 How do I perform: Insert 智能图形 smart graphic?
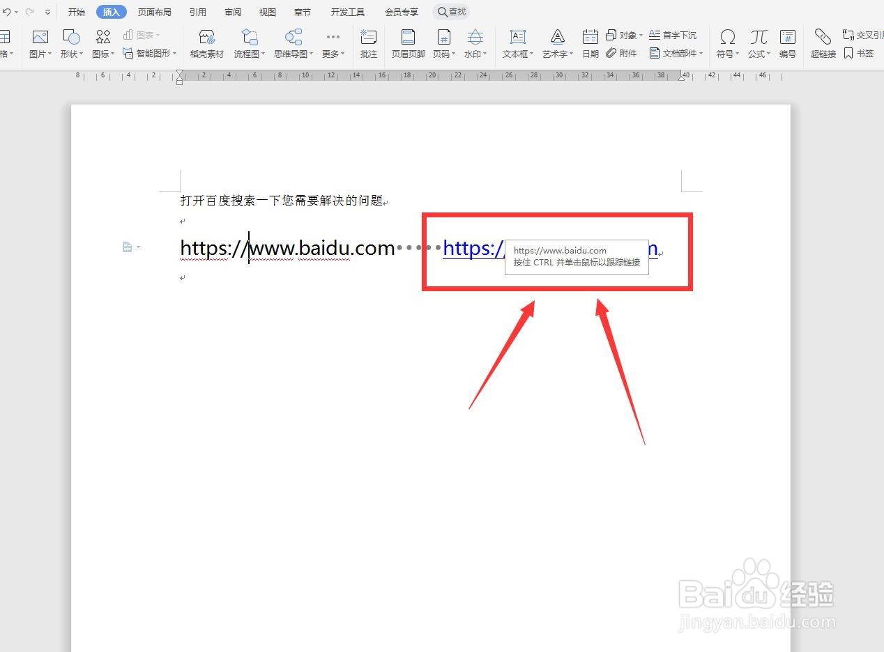tap(146, 53)
